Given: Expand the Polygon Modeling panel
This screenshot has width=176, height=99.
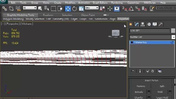Looking at the screenshot, I should pos(13,19).
